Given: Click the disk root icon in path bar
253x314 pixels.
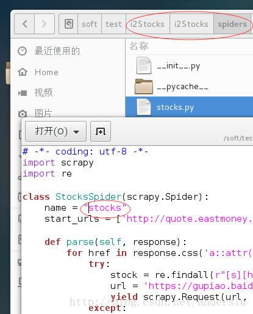Looking at the screenshot, I should [68, 24].
